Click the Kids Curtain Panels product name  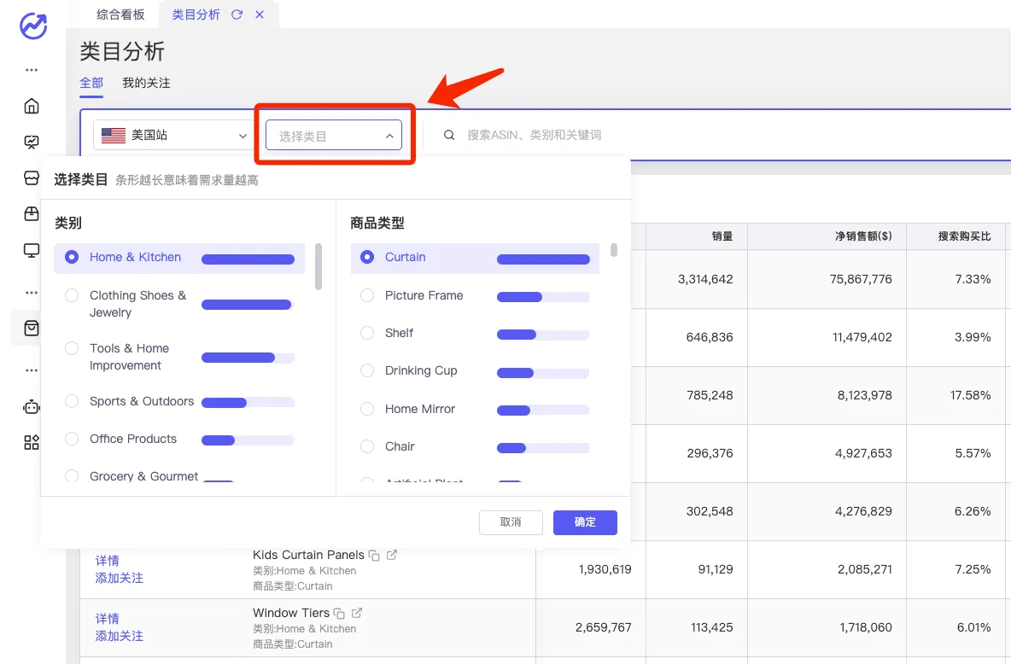pos(308,555)
